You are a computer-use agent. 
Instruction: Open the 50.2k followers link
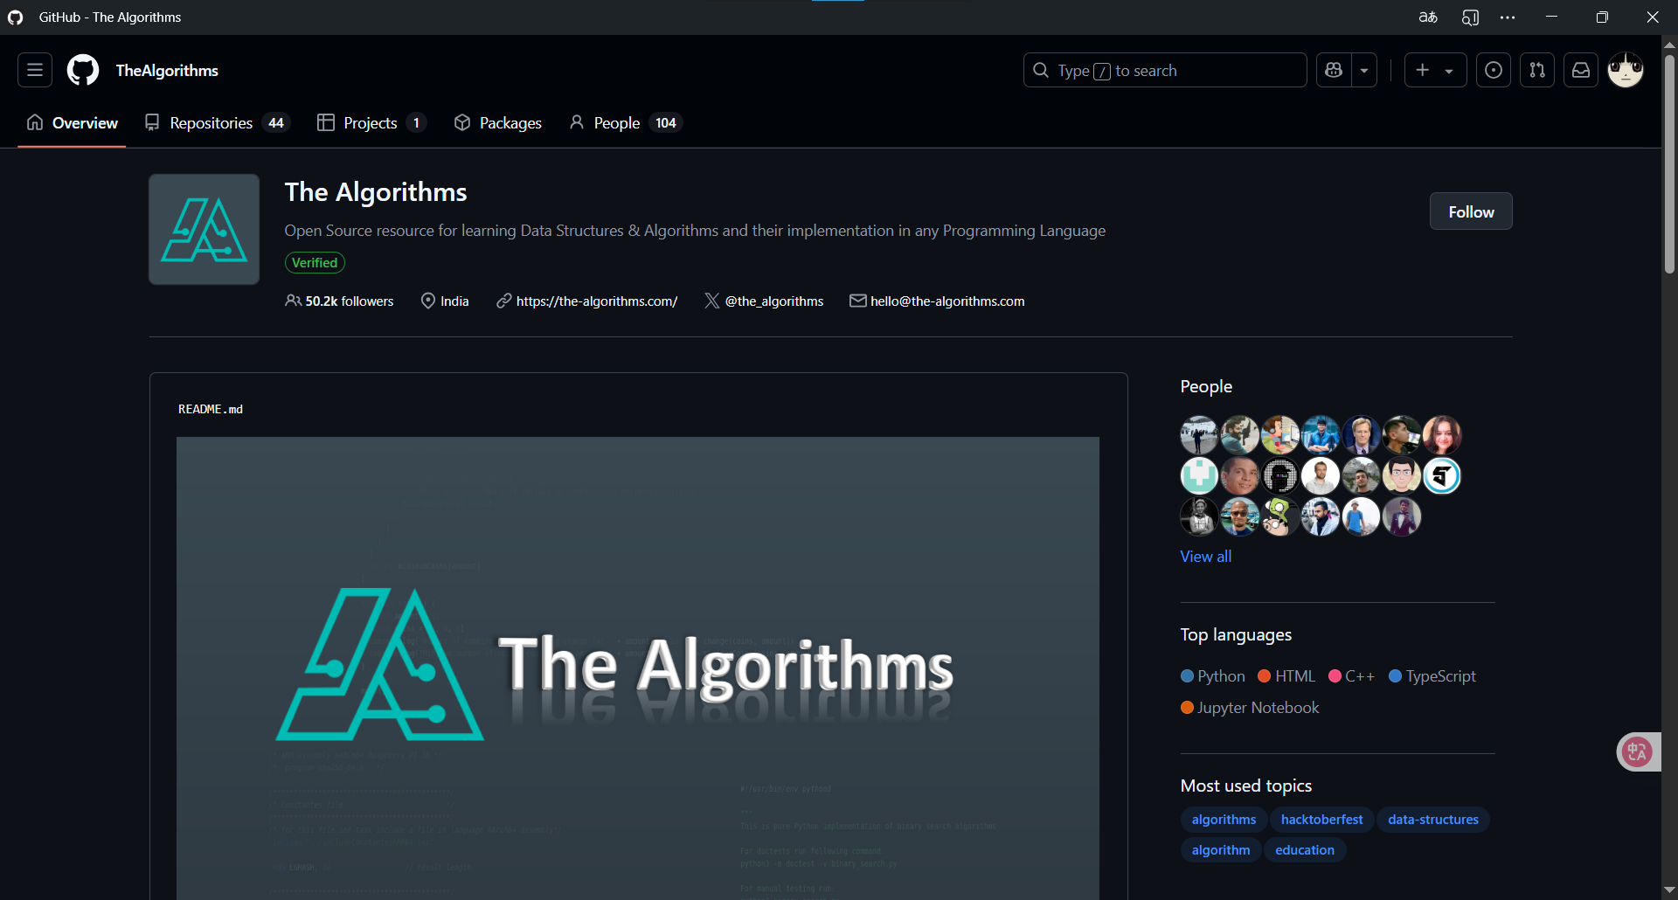pyautogui.click(x=339, y=301)
